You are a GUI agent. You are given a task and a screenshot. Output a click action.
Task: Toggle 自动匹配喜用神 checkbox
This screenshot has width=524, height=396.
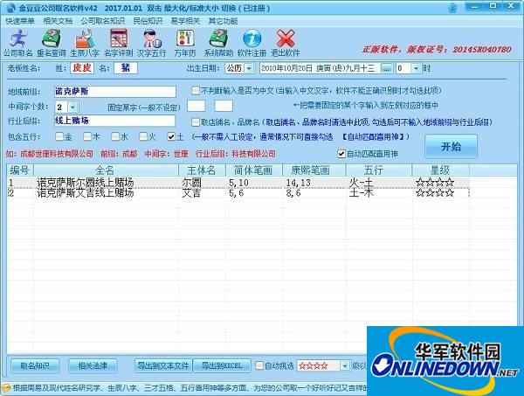click(341, 154)
